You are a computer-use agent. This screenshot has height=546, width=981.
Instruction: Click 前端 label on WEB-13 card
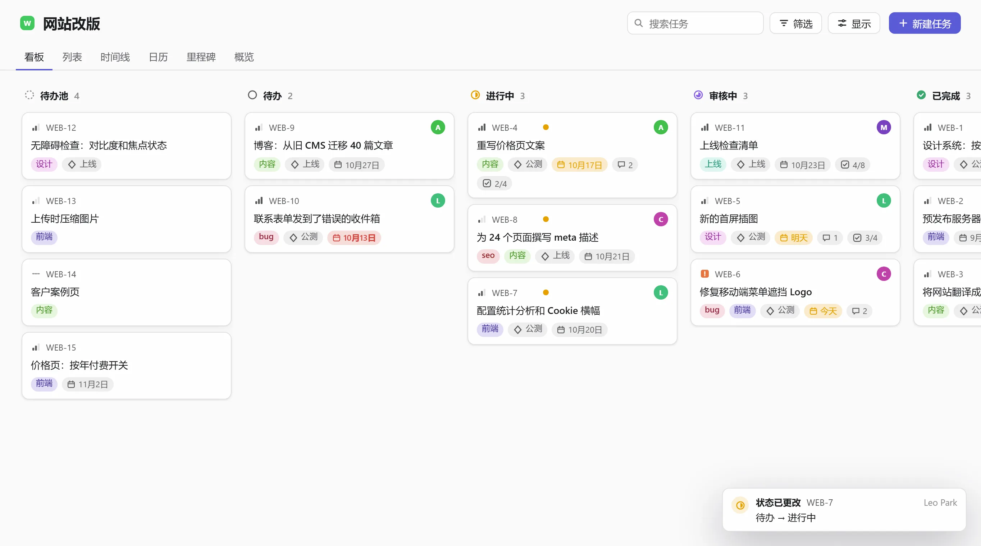click(x=44, y=237)
